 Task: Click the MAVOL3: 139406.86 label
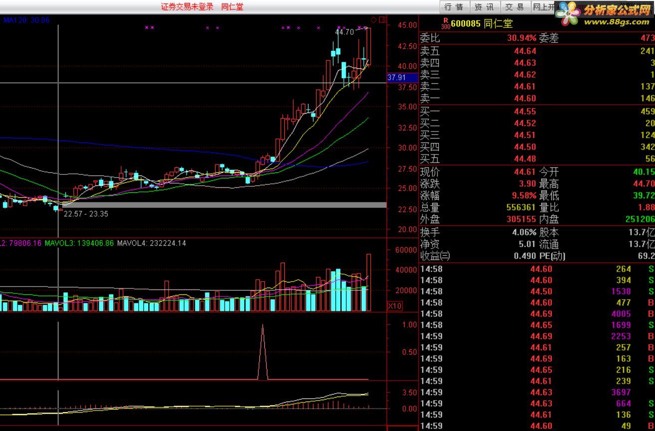(x=79, y=243)
